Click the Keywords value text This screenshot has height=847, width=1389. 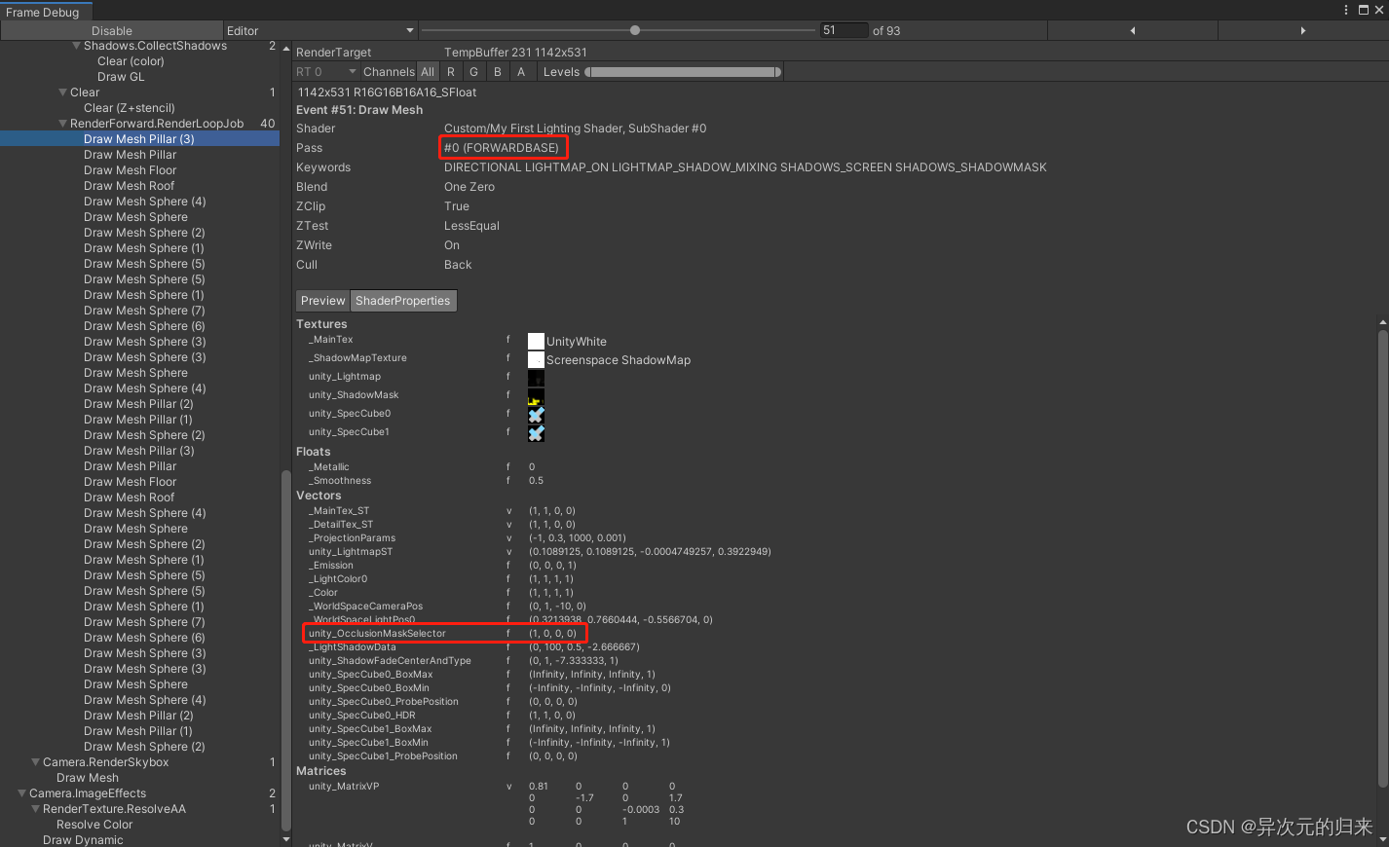coord(745,167)
